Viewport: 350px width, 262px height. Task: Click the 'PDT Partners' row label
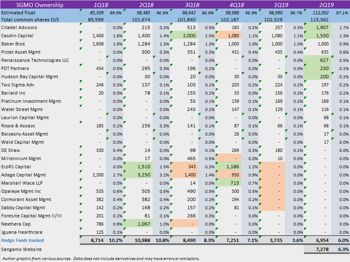coord(15,68)
